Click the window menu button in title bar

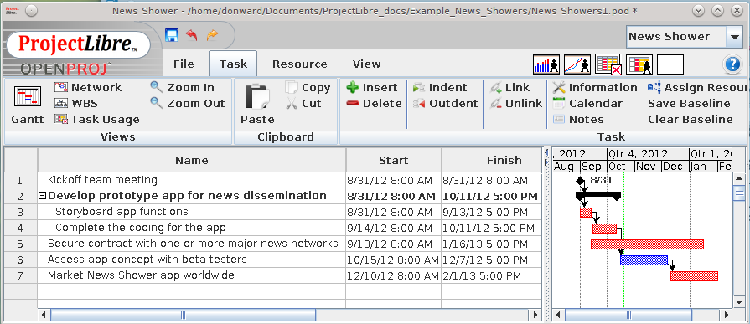click(x=31, y=11)
